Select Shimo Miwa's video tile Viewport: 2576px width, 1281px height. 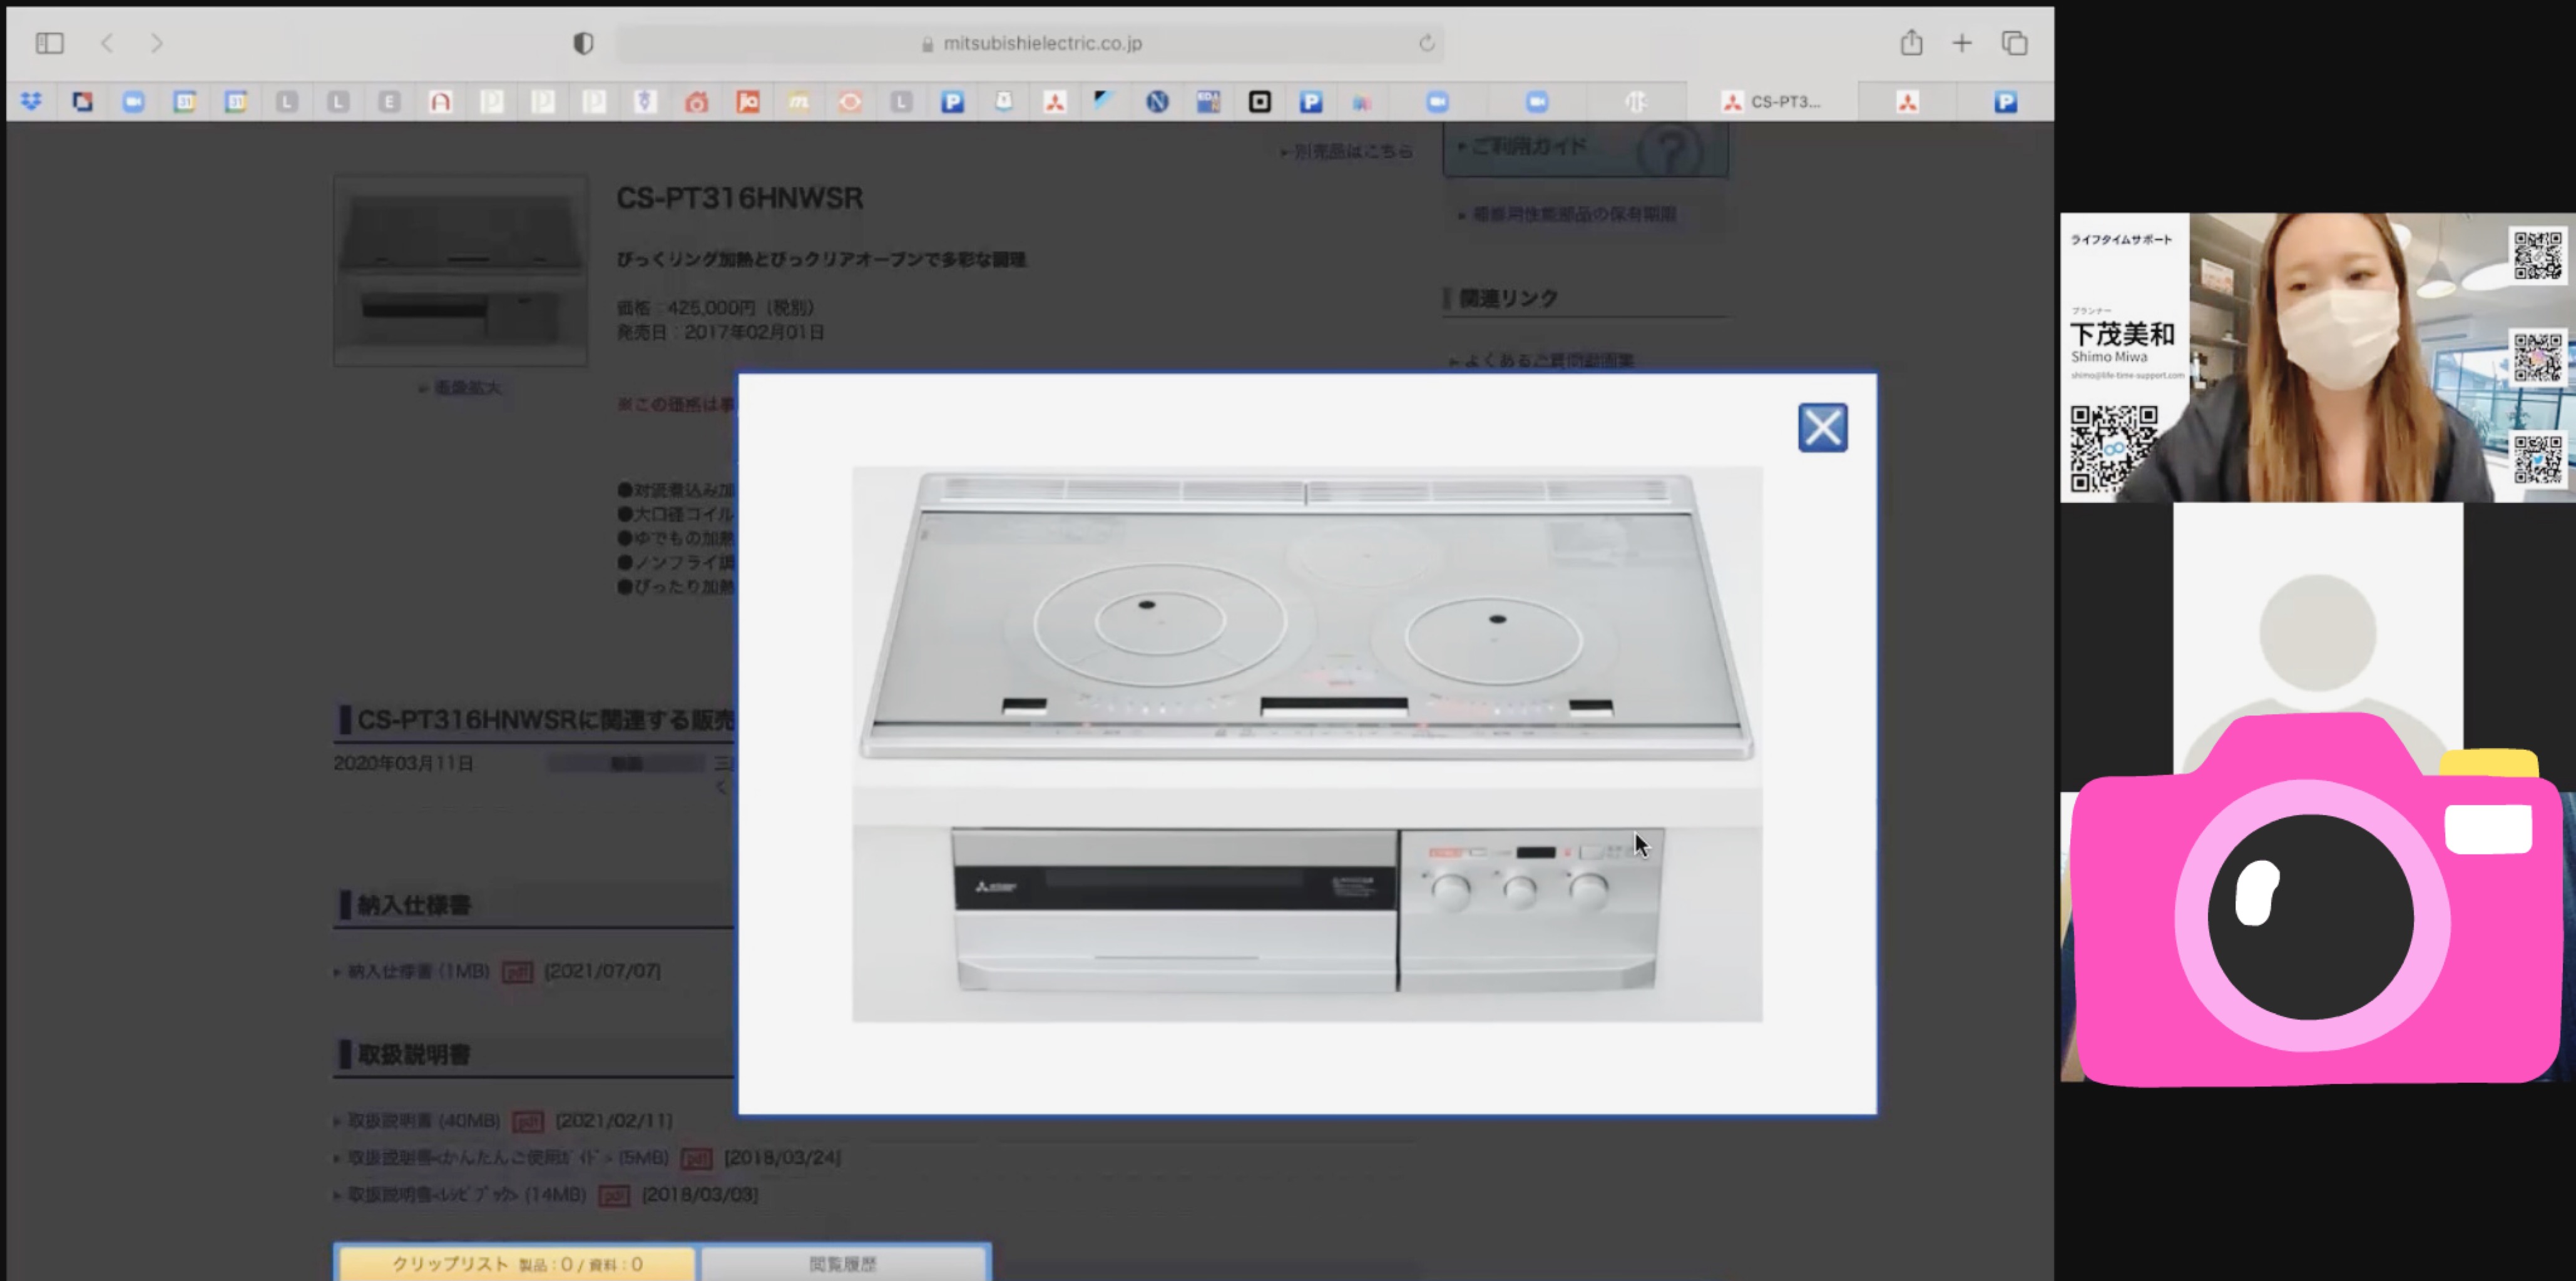click(2318, 357)
